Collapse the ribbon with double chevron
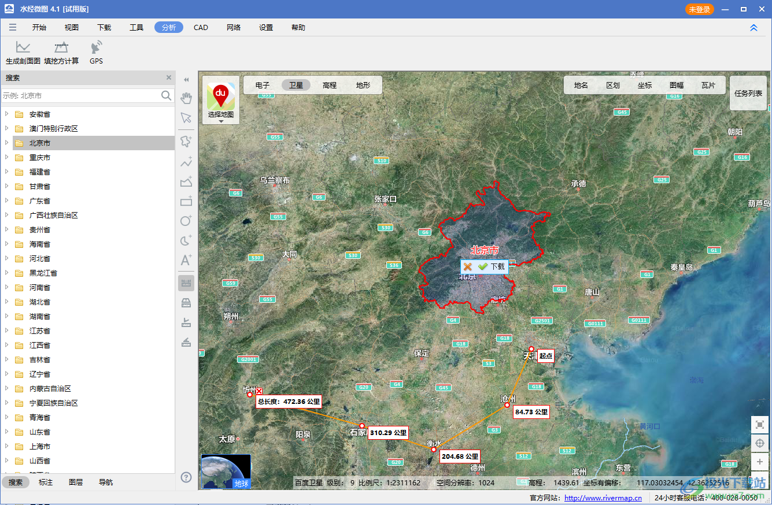Image resolution: width=772 pixels, height=505 pixels. pyautogui.click(x=753, y=27)
